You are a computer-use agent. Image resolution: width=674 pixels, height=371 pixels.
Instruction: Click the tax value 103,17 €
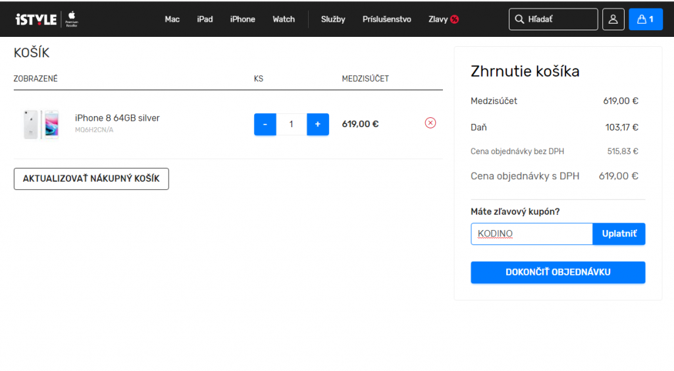pos(621,127)
